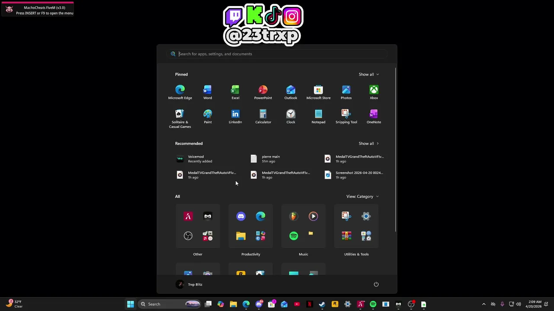The image size is (554, 311).
Task: Open Steam from the taskbar
Action: point(322,304)
